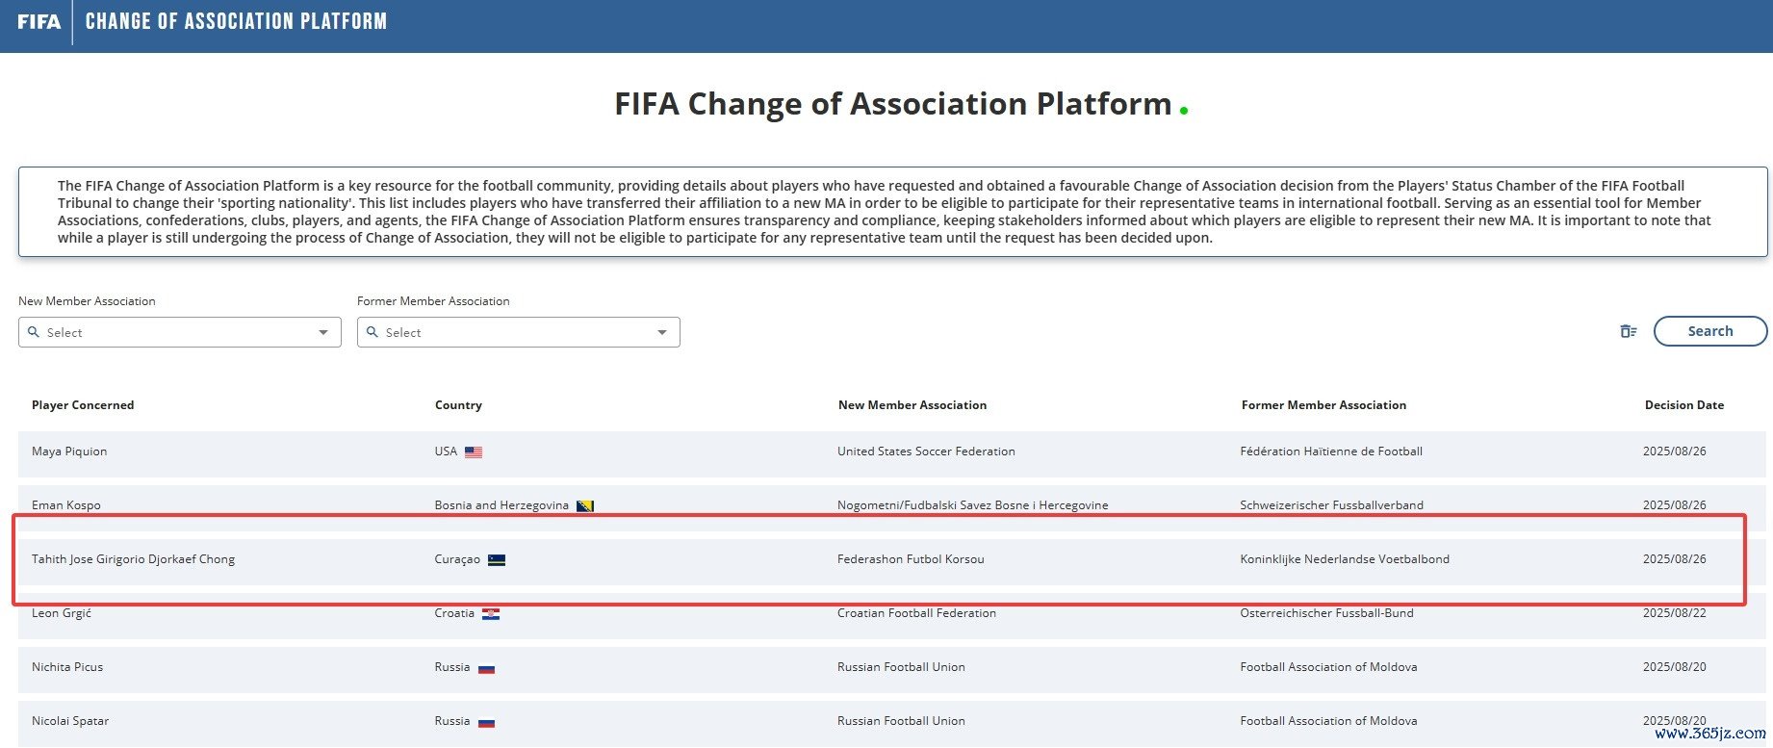This screenshot has height=748, width=1773.
Task: Sort by Decision Date column header
Action: coord(1683,405)
